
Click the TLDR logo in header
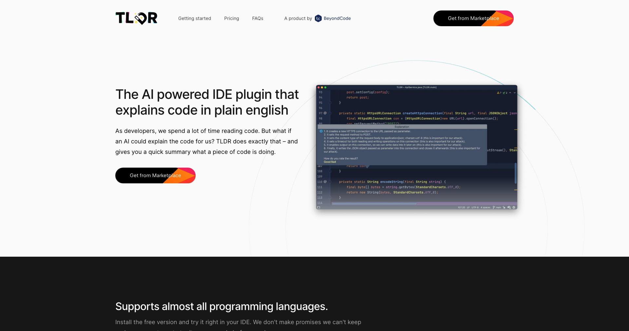pyautogui.click(x=136, y=18)
